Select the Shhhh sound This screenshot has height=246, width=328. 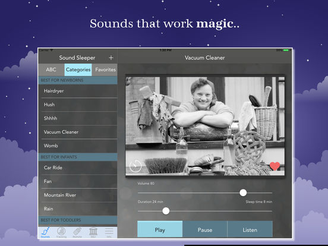coord(78,118)
